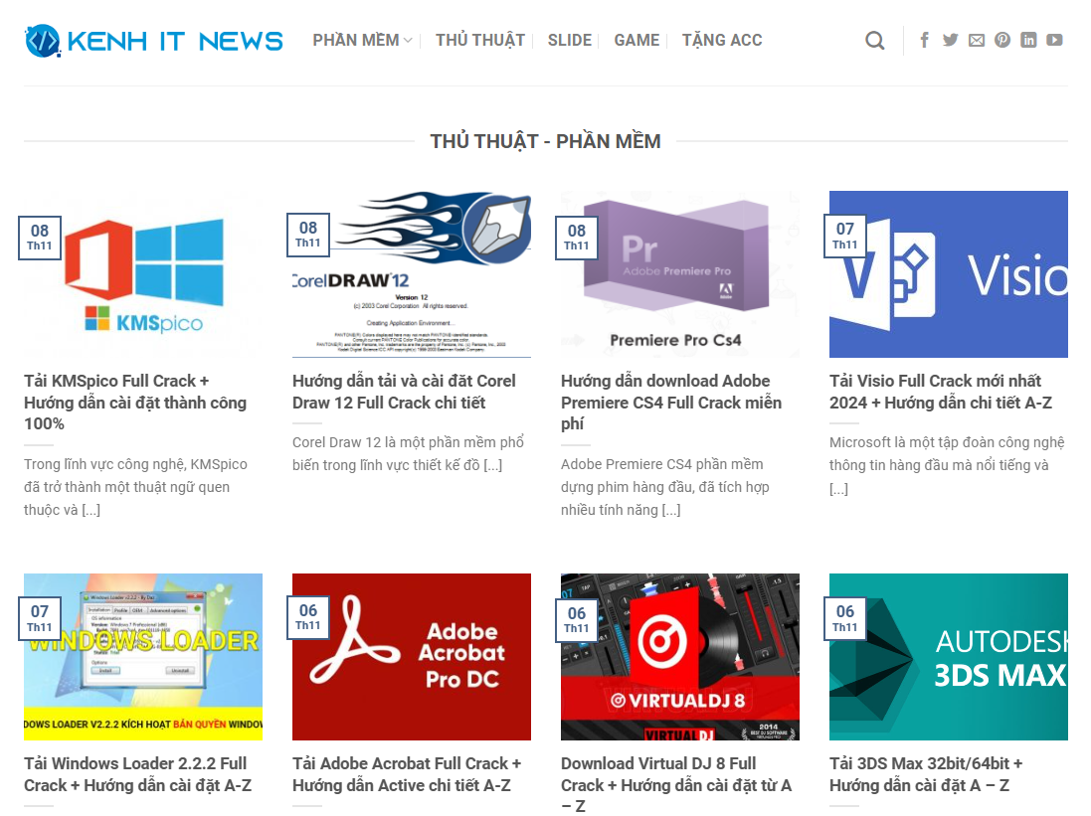The image size is (1091, 816).
Task: Open the Premiere Pro Cs4 thumbnail
Action: point(680,274)
